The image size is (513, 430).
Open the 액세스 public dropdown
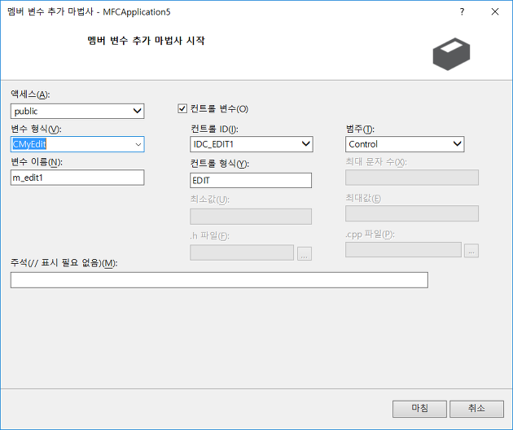tap(77, 112)
